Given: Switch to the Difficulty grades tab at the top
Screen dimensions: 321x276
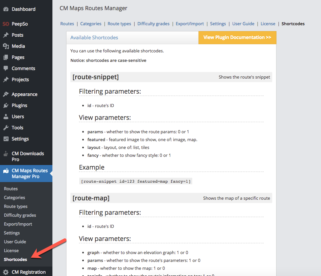Looking at the screenshot, I should (153, 24).
